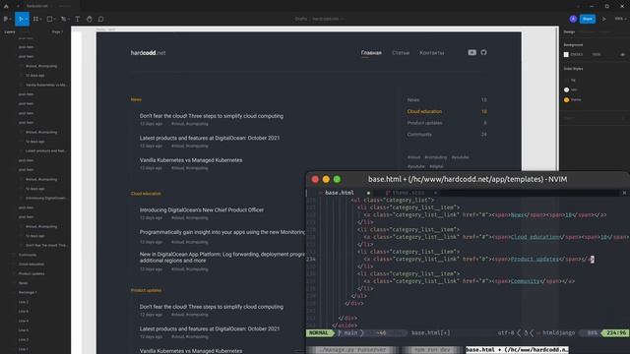Open the Move tool dropdown arrow
Viewport: 630px width, 354px height.
[x=27, y=20]
